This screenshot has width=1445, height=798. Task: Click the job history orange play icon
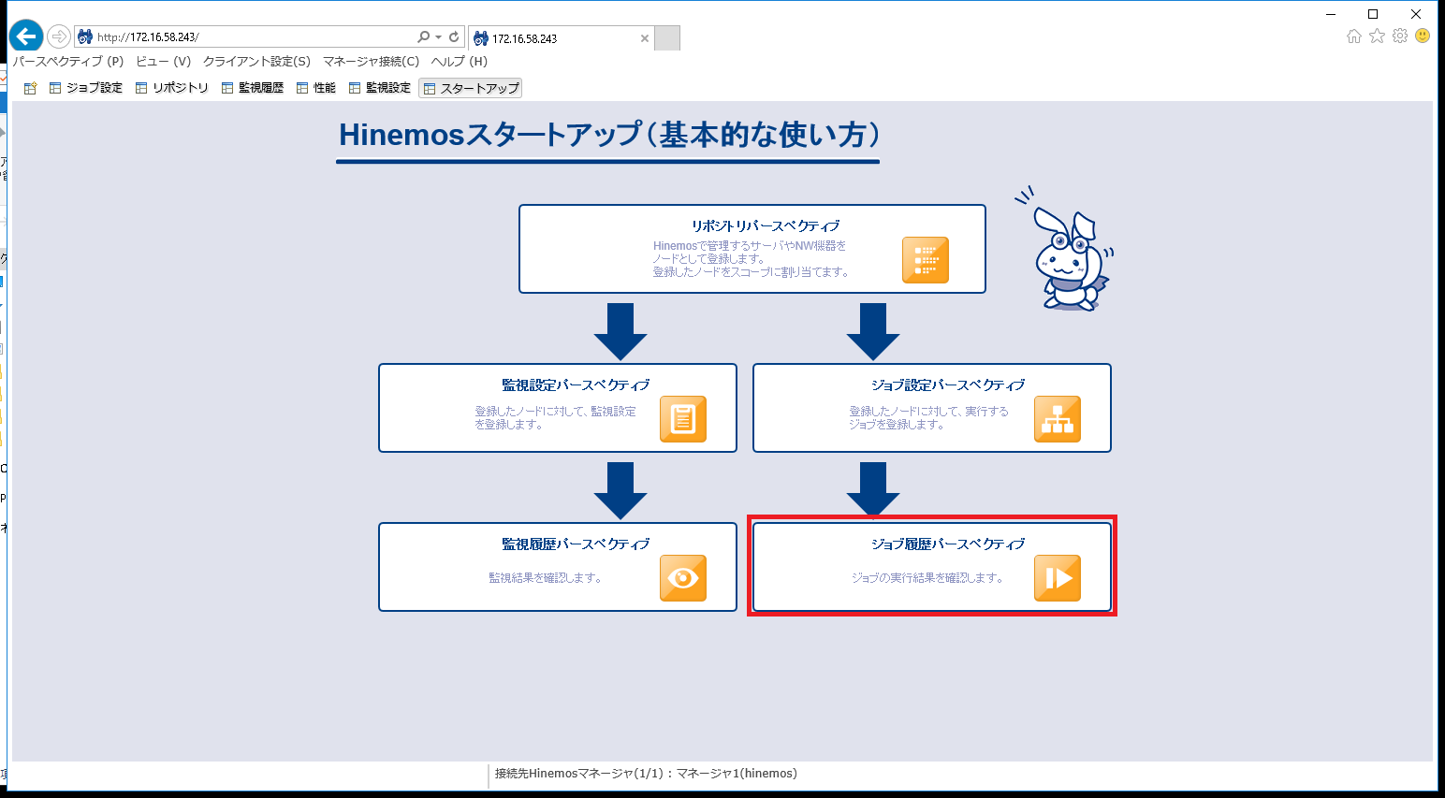1058,578
